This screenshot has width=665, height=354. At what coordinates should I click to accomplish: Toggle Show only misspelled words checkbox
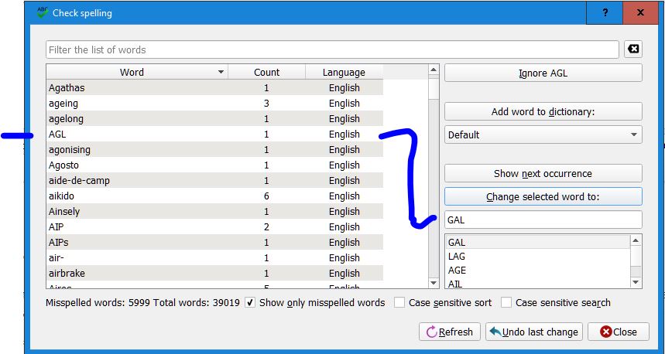pyautogui.click(x=250, y=302)
